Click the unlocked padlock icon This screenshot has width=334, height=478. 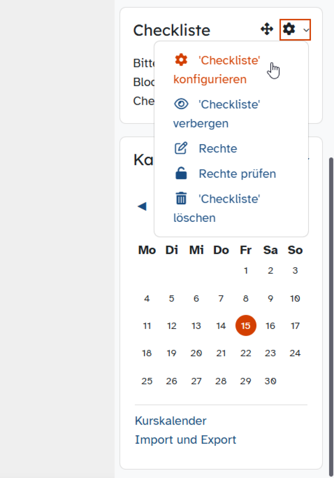click(181, 174)
